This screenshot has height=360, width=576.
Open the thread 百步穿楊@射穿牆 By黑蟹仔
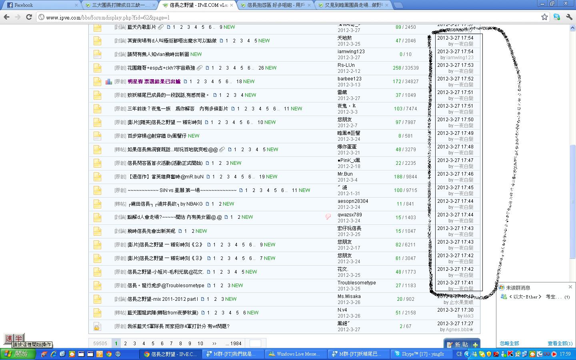click(x=157, y=136)
